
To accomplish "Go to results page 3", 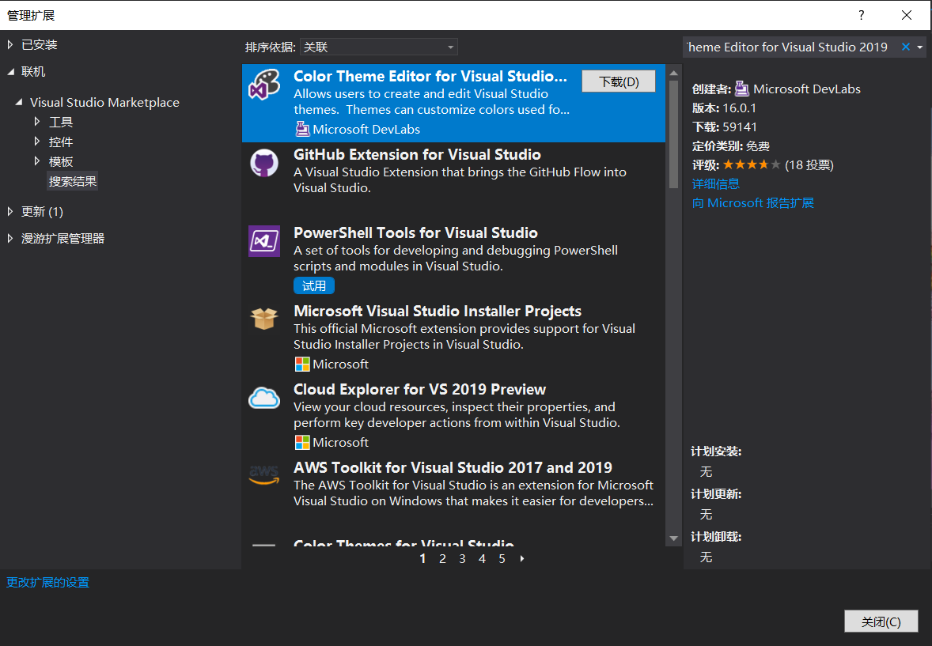I will pos(462,559).
